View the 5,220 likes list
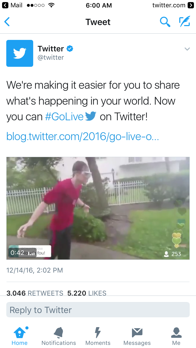This screenshot has width=196, height=348. 87,293
